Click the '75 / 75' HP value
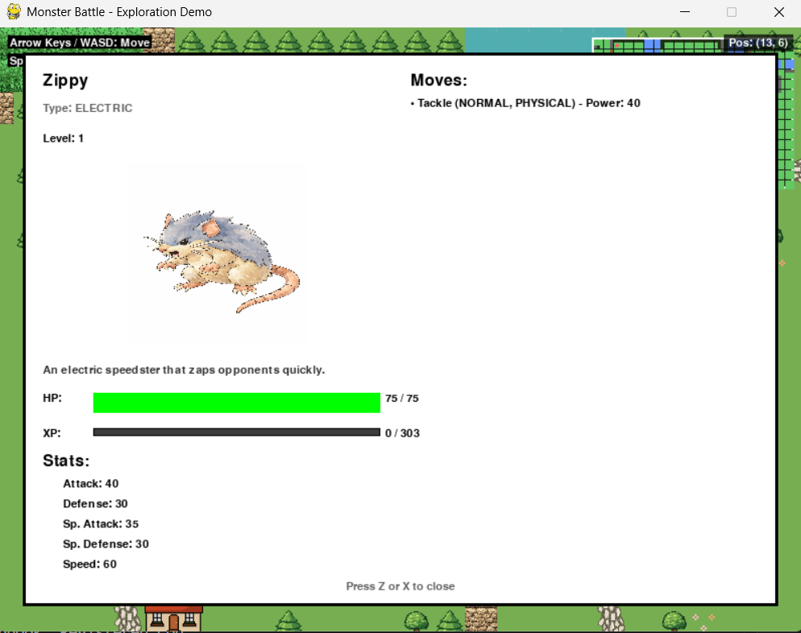The height and width of the screenshot is (633, 801). [402, 398]
